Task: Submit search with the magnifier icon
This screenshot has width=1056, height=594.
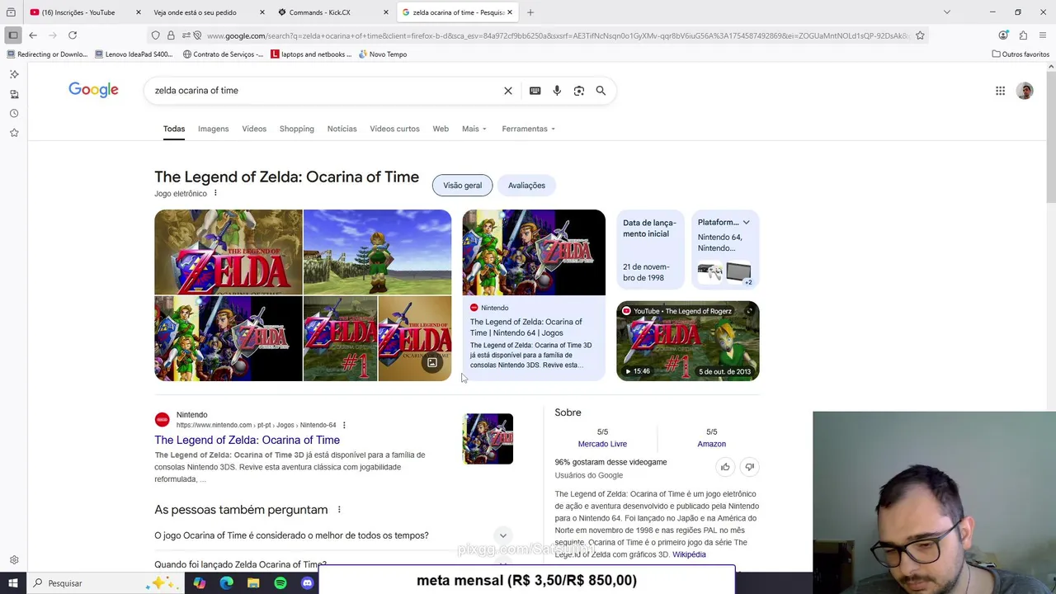Action: pos(601,91)
